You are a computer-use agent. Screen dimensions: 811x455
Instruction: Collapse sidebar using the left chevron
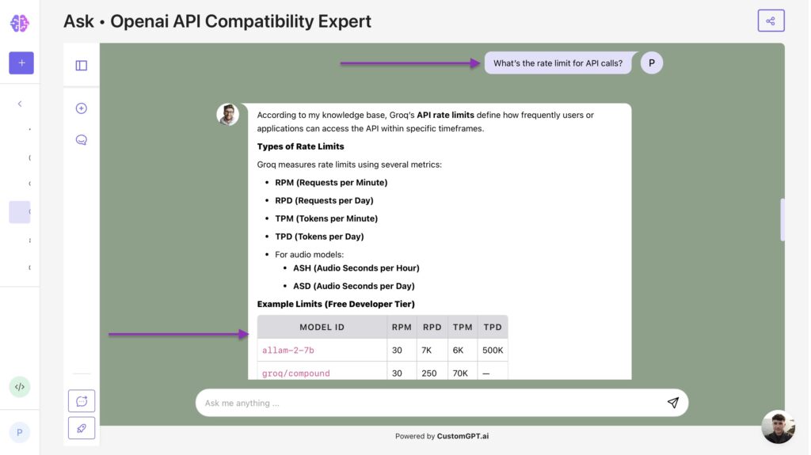20,104
